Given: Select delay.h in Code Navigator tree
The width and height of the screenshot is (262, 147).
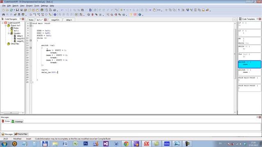Looking at the screenshot, I should [20, 36].
